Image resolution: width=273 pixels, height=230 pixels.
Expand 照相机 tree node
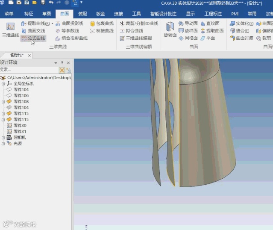coord(3,138)
